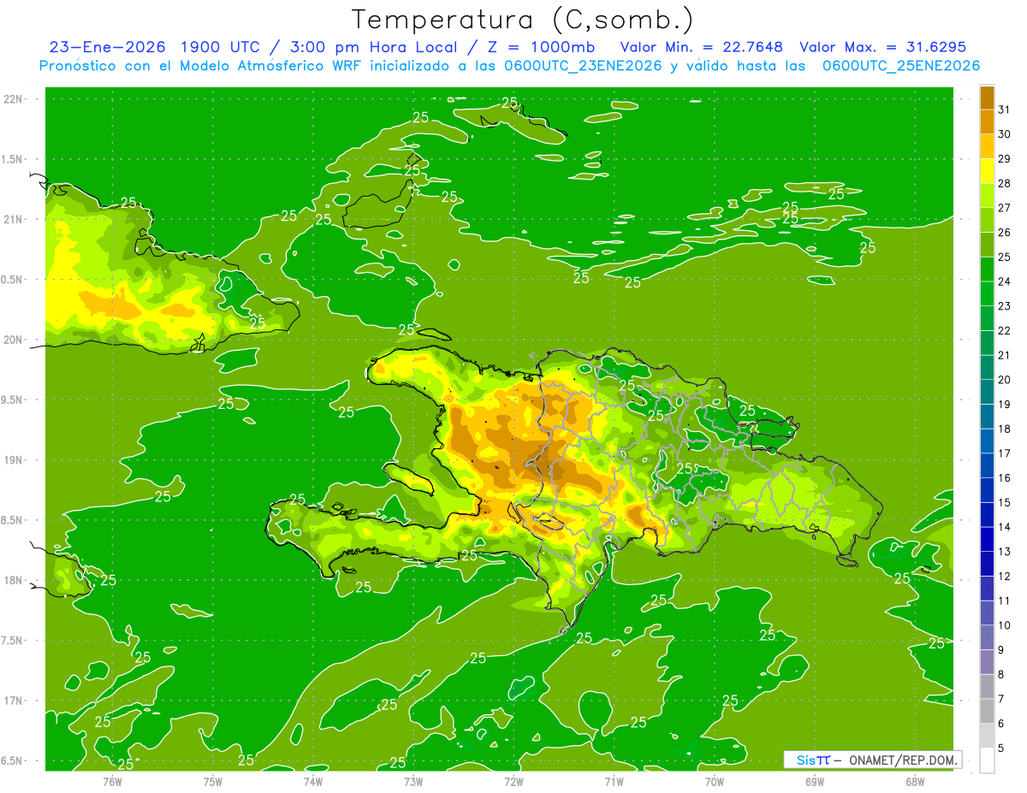The width and height of the screenshot is (1027, 793).
Task: Click the "75W" longitude label
Action: click(213, 781)
